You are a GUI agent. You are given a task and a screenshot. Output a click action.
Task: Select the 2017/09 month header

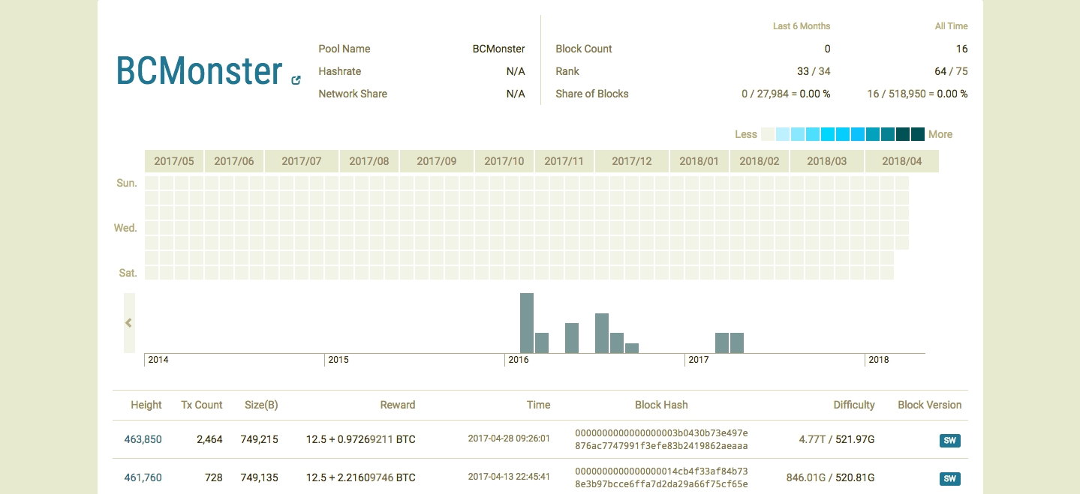(x=437, y=161)
